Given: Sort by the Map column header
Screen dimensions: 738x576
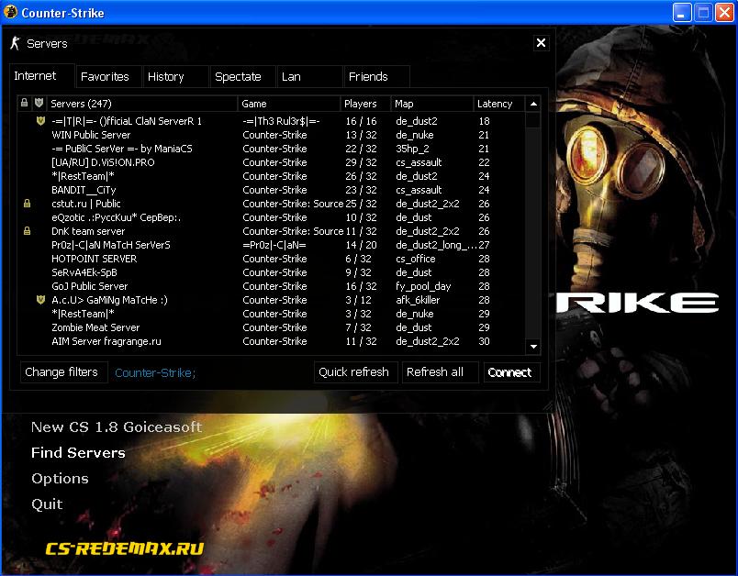Looking at the screenshot, I should coord(432,104).
